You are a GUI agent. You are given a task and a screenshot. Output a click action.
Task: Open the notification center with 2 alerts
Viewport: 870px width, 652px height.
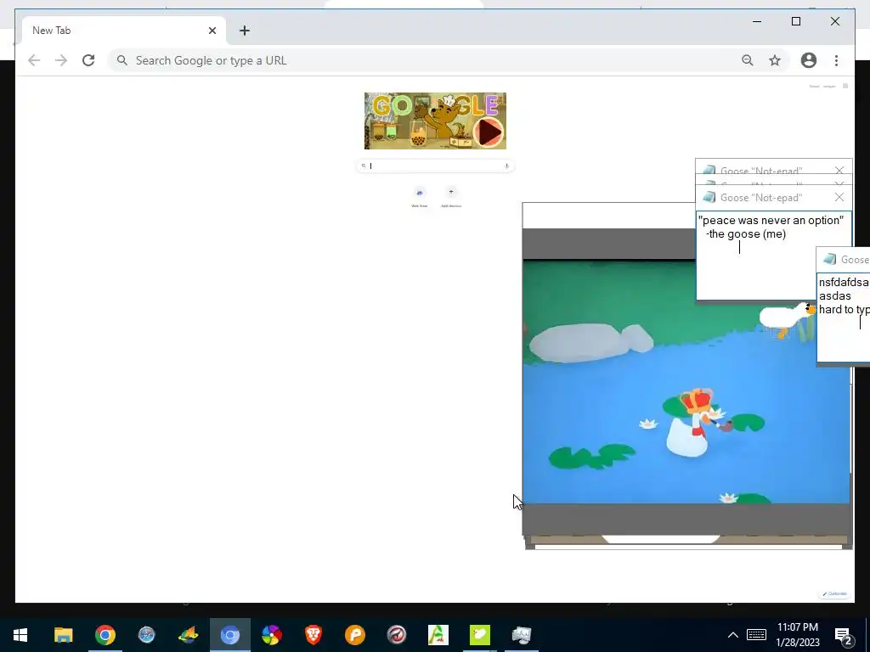coord(844,635)
